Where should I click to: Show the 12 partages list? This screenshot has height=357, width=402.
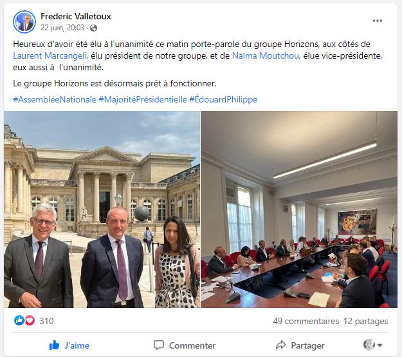[x=365, y=321]
